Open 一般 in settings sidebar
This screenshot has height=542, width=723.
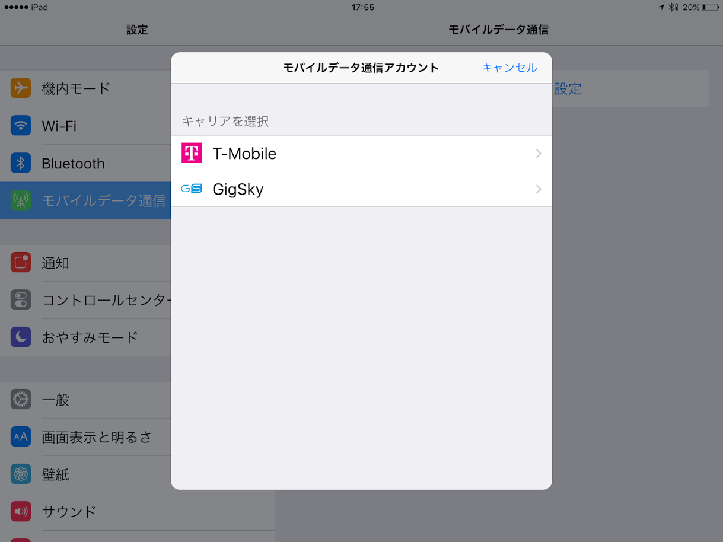pyautogui.click(x=85, y=400)
